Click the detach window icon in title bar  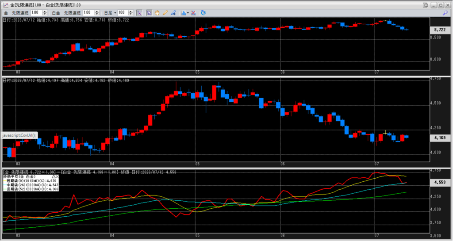(425, 5)
